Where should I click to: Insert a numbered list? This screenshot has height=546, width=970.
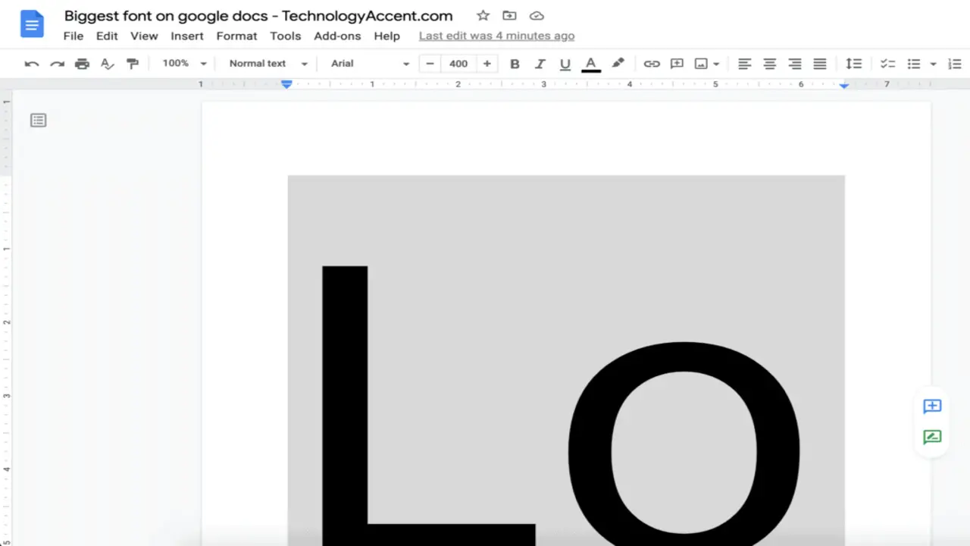955,64
